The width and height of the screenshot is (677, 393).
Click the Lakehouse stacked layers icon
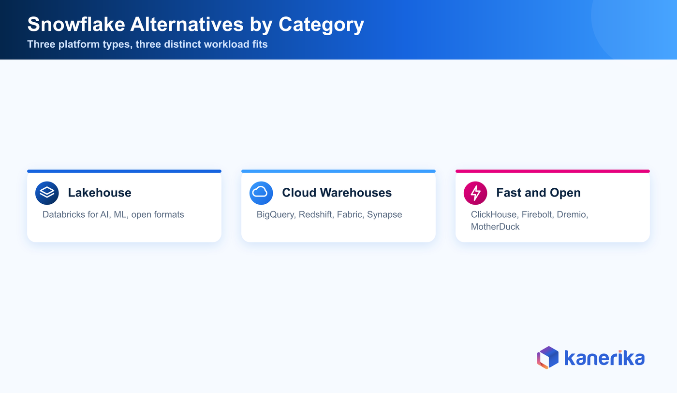[47, 193]
